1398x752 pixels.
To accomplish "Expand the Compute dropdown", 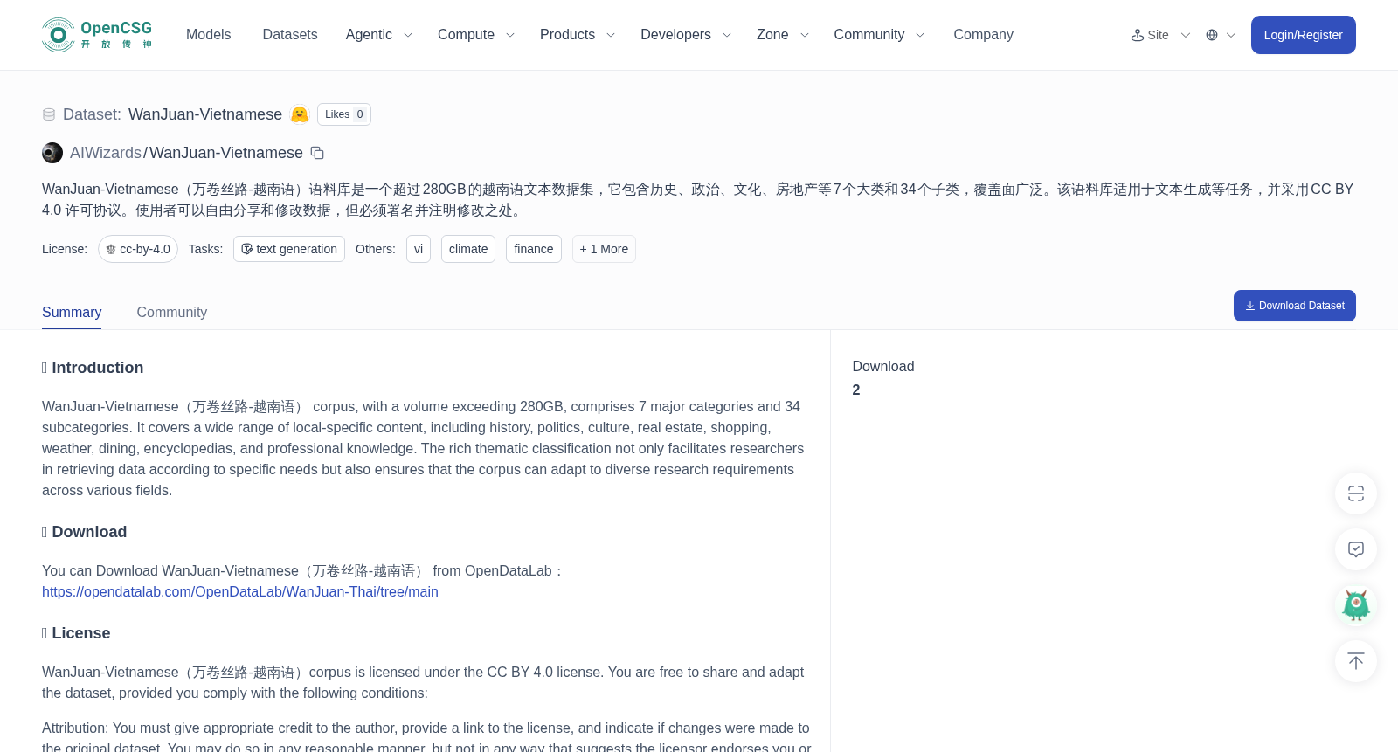I will coord(476,35).
